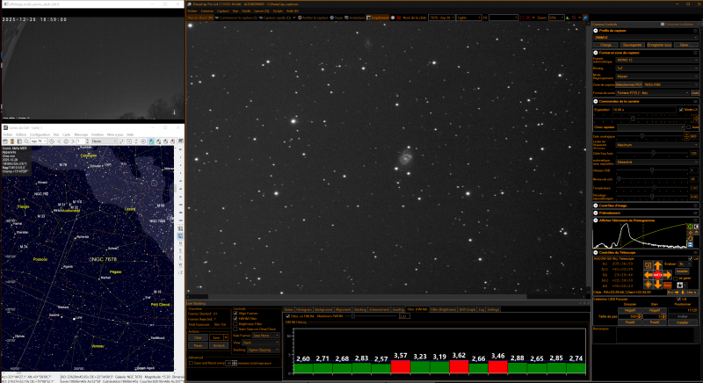Start capture with the Commencer la capture button
The width and height of the screenshot is (703, 383).
coord(236,18)
